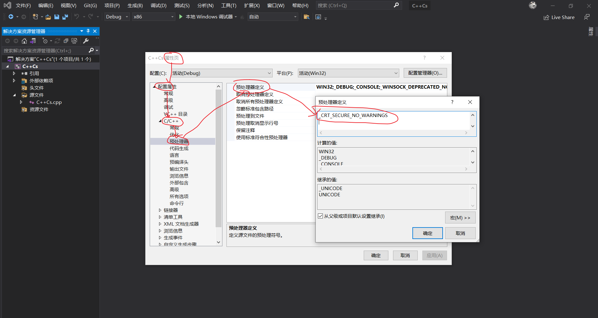This screenshot has height=318, width=598.
Task: Click the preprocessor definitions text edit box
Action: pos(394,120)
